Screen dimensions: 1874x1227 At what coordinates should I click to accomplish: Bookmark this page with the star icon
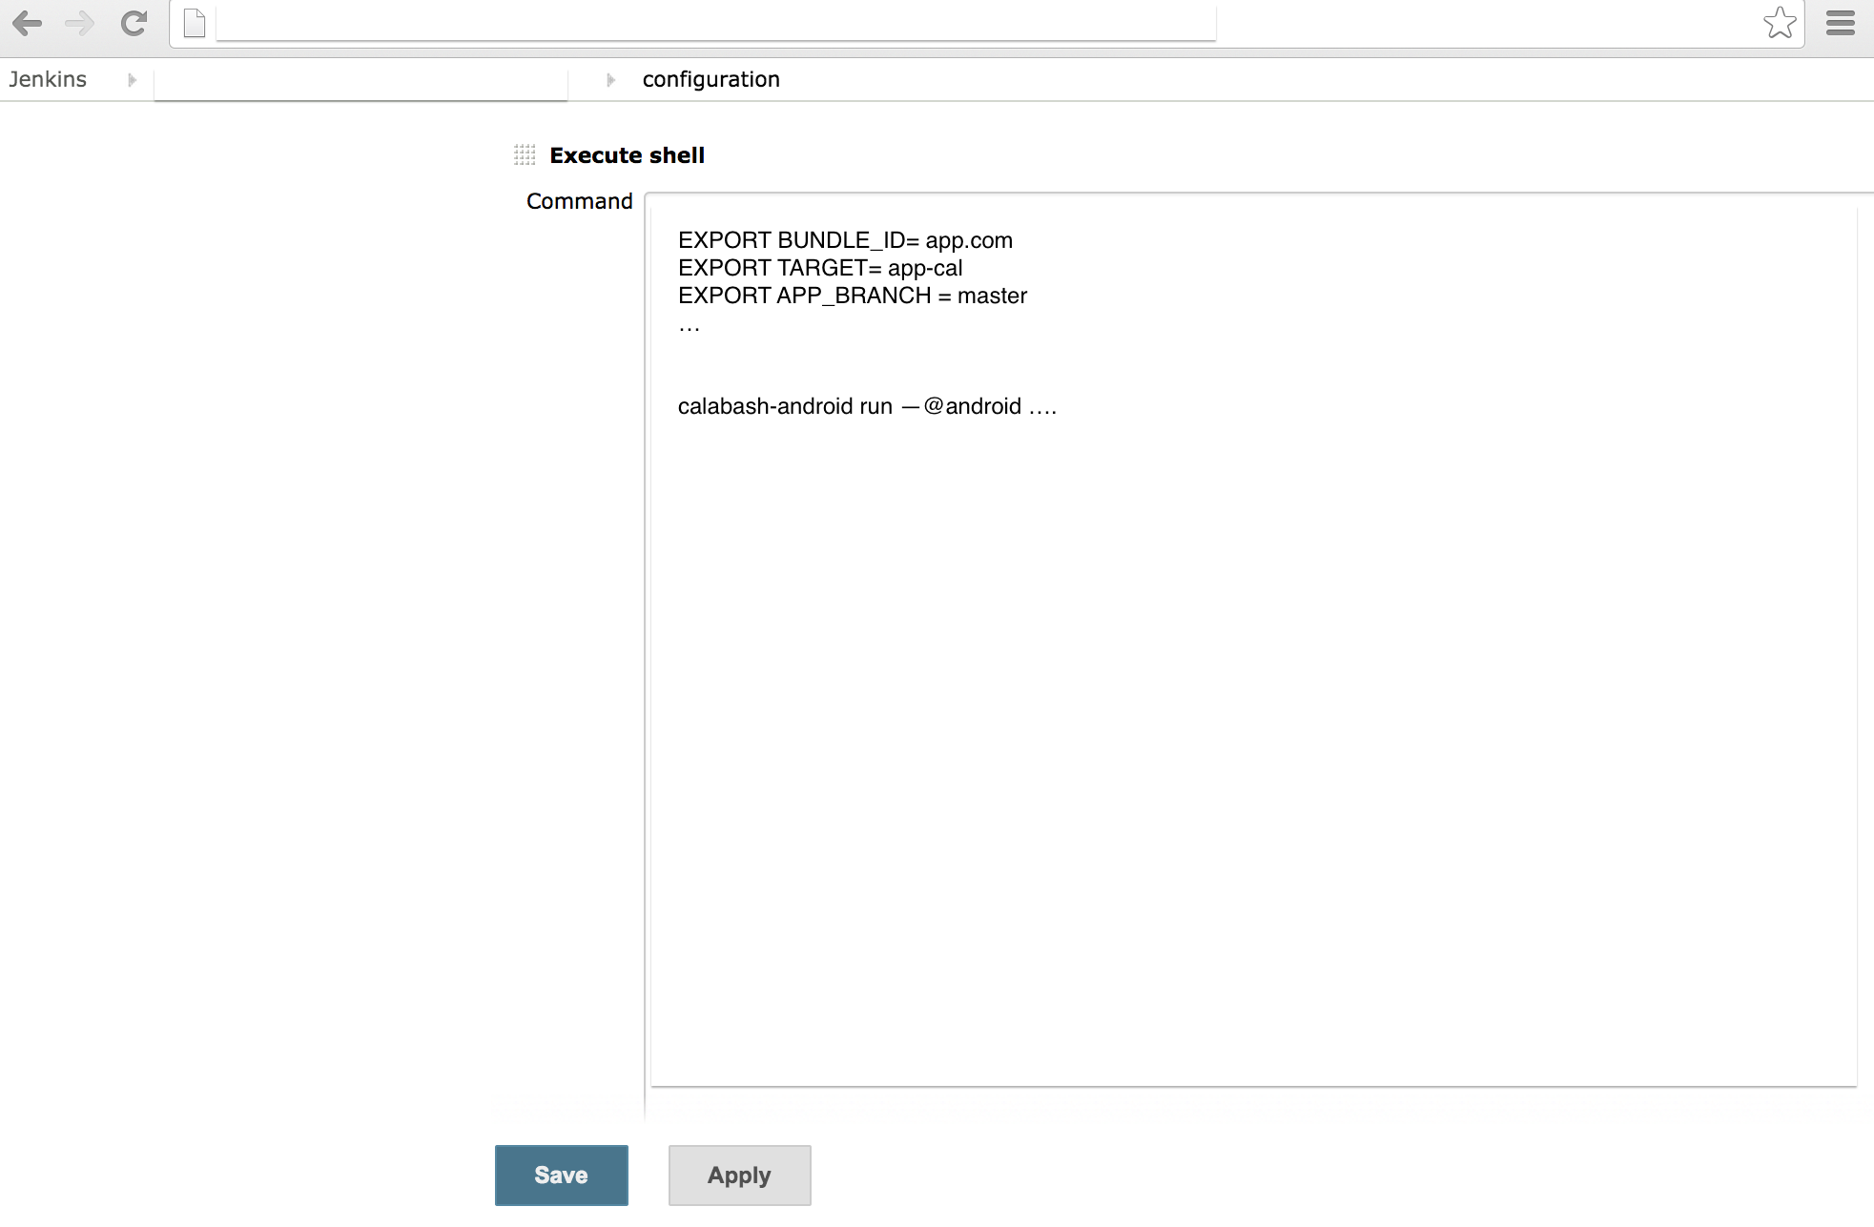[1780, 23]
